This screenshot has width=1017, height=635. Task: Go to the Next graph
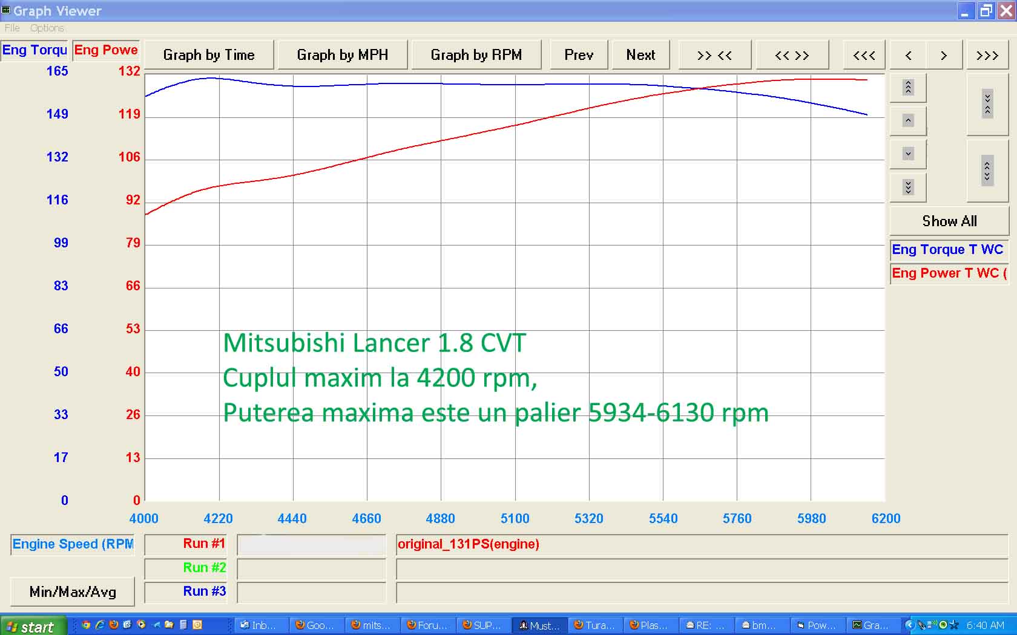641,55
